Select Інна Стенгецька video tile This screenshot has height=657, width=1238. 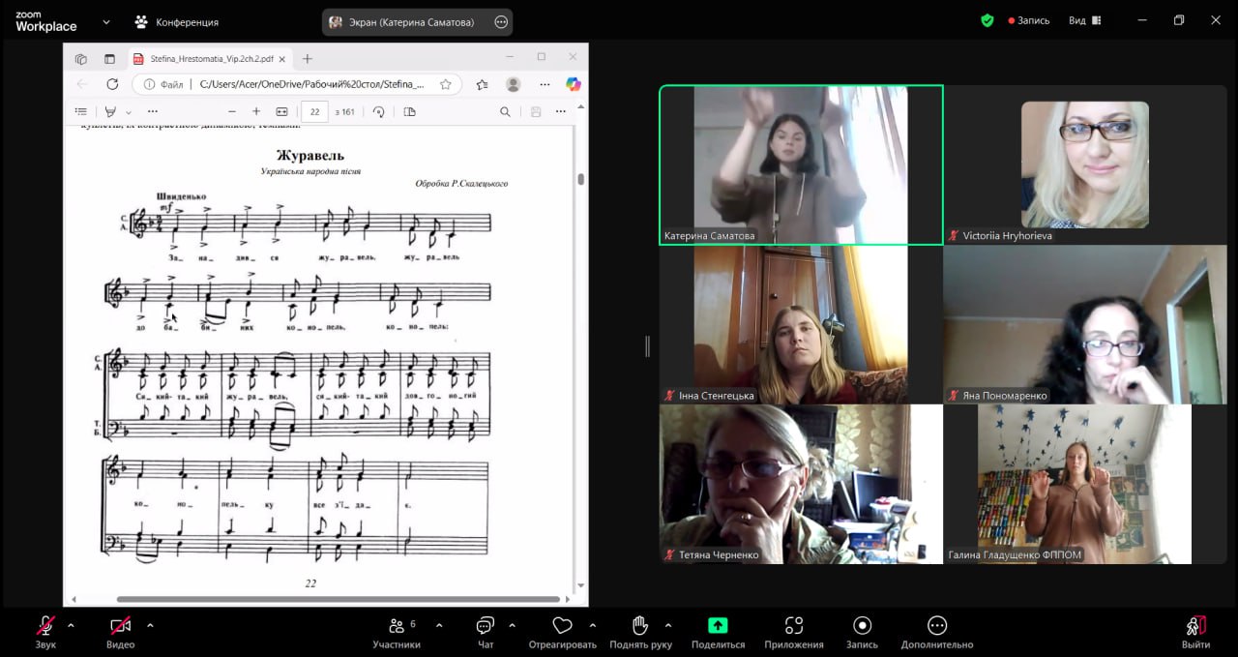pos(801,324)
